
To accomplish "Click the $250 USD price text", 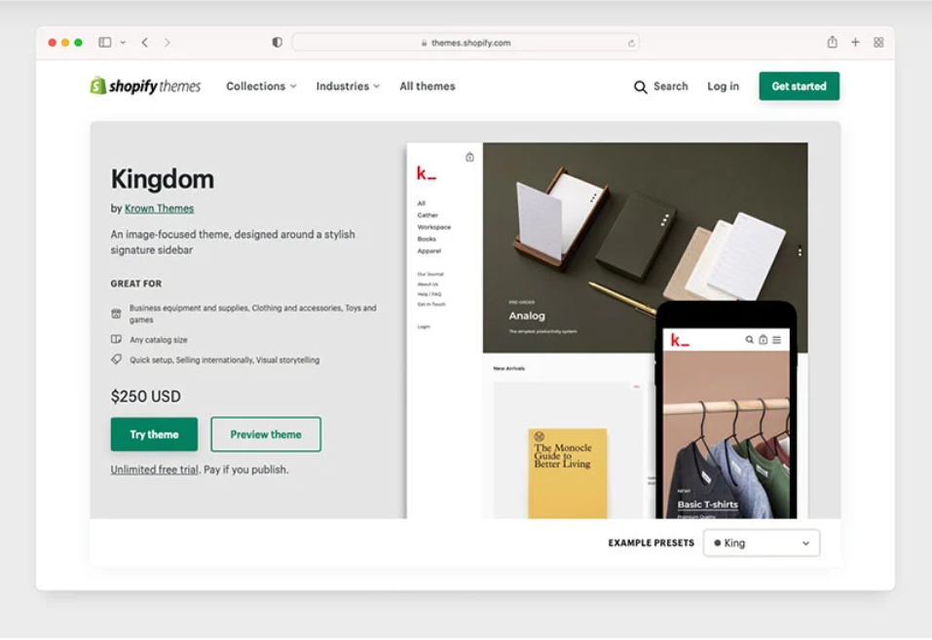I will pyautogui.click(x=146, y=396).
